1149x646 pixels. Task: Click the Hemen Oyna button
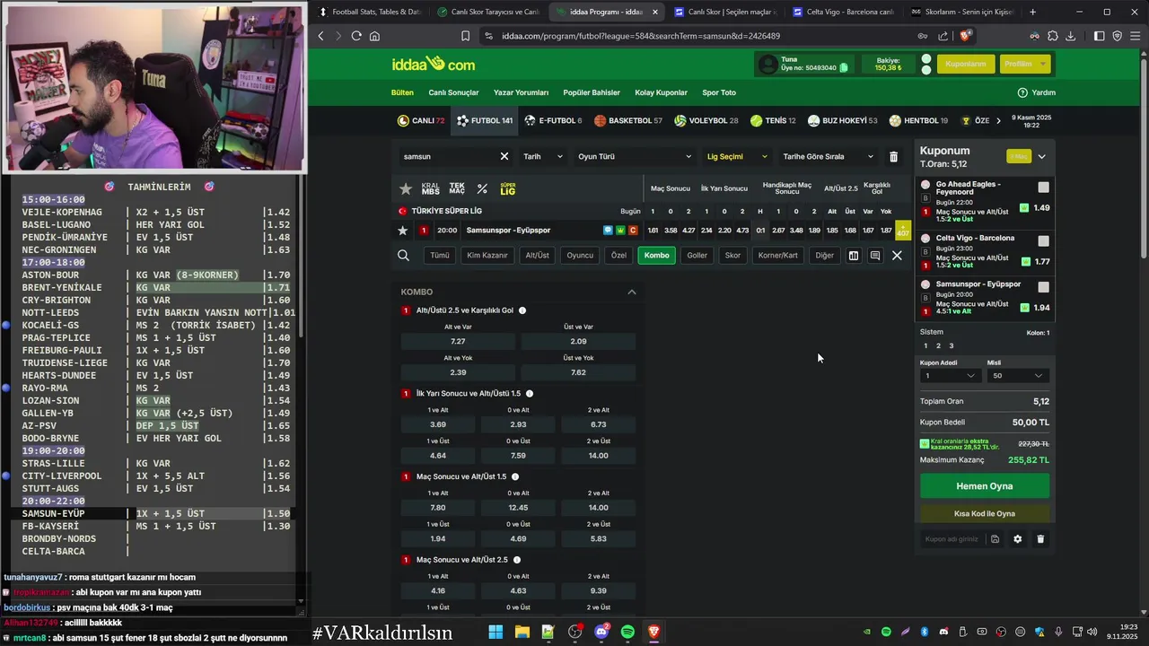click(985, 486)
